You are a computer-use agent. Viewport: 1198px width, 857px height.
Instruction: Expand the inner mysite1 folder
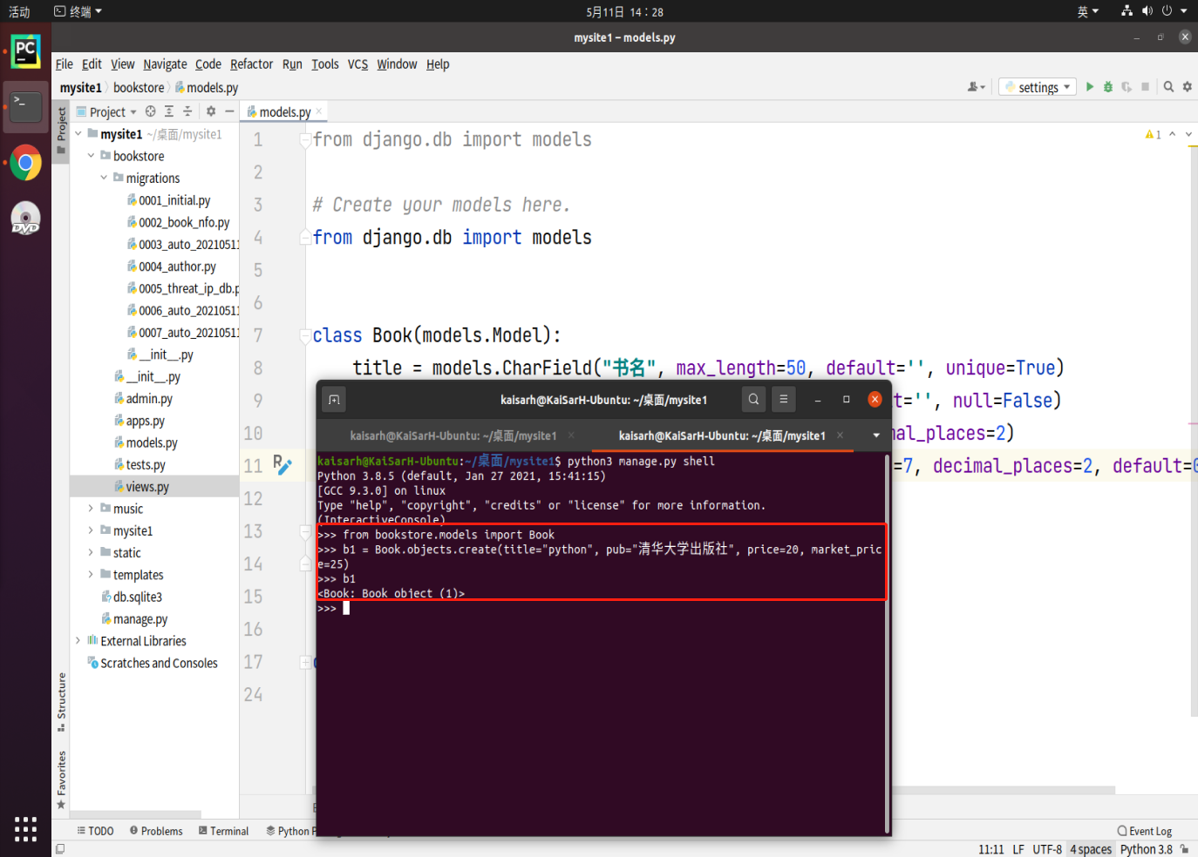(x=91, y=530)
